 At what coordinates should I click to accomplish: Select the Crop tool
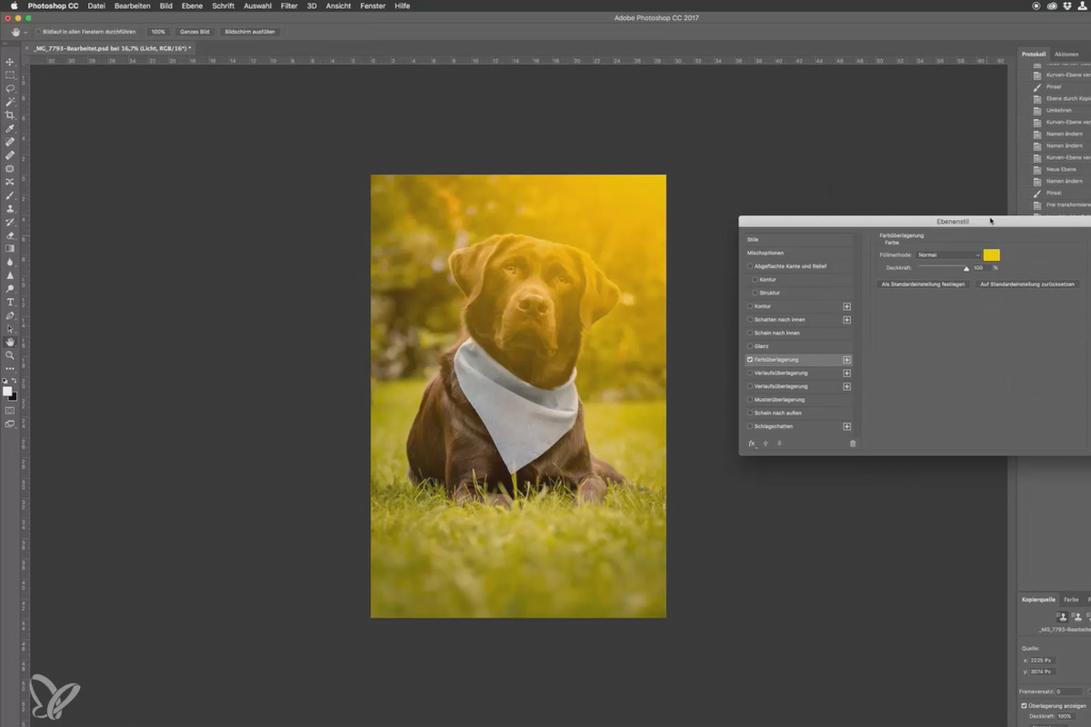10,115
